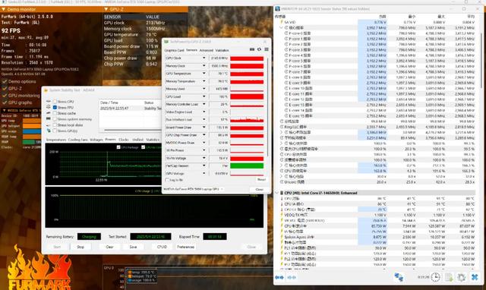
Task: Click HWiNFO clock reset timer icon
Action: tap(435, 277)
